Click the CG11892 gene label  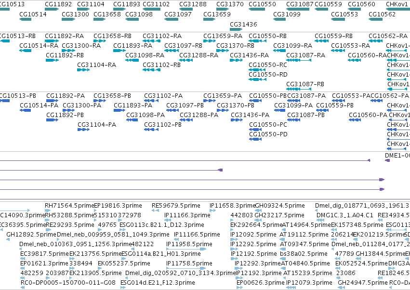58,4
